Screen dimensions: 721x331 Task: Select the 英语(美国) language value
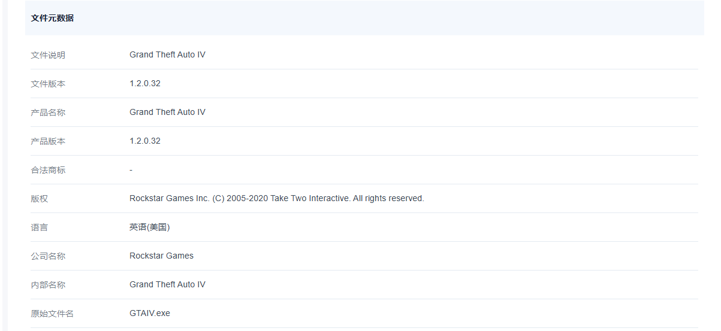pyautogui.click(x=149, y=227)
